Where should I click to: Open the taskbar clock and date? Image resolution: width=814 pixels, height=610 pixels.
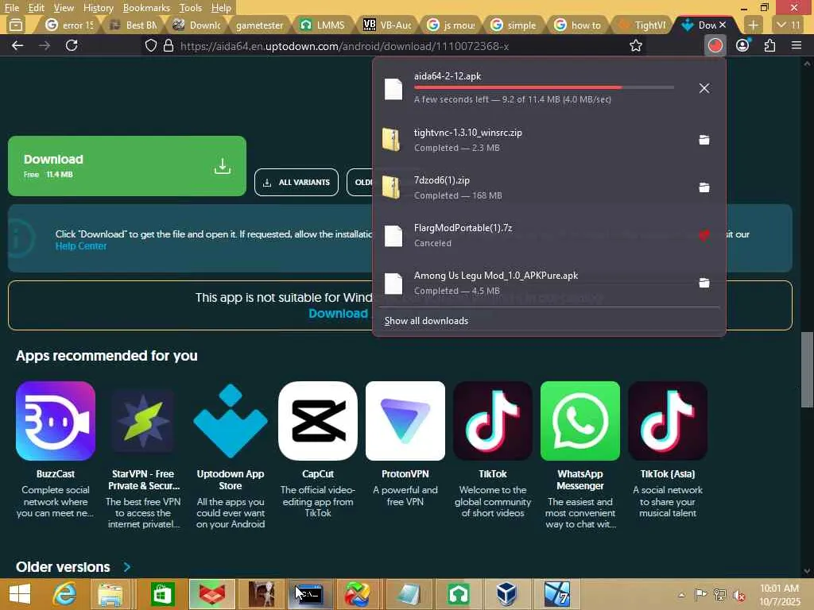pos(780,595)
